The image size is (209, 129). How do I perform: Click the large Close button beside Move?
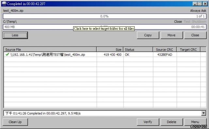point(195,35)
